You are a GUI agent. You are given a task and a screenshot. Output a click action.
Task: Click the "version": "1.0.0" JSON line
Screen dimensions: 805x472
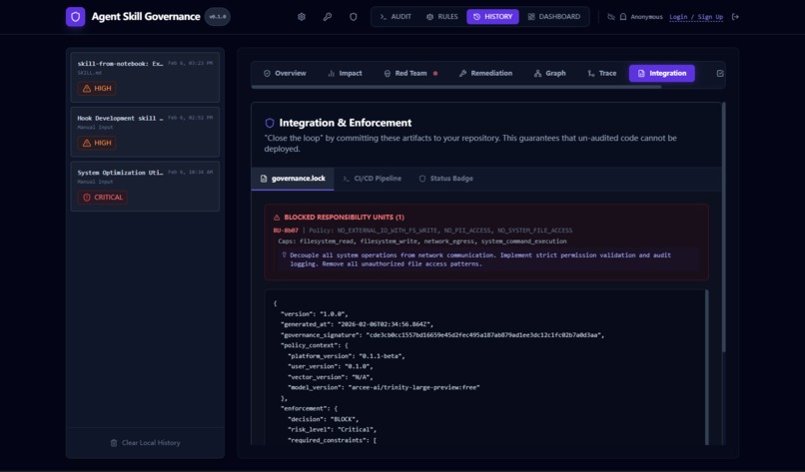pos(314,314)
